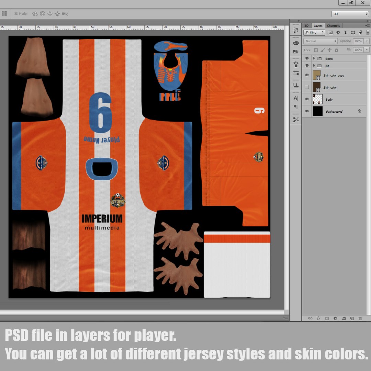The width and height of the screenshot is (371, 371).
Task: Click the Scale 3D camera mode icon
Action: (65, 14)
